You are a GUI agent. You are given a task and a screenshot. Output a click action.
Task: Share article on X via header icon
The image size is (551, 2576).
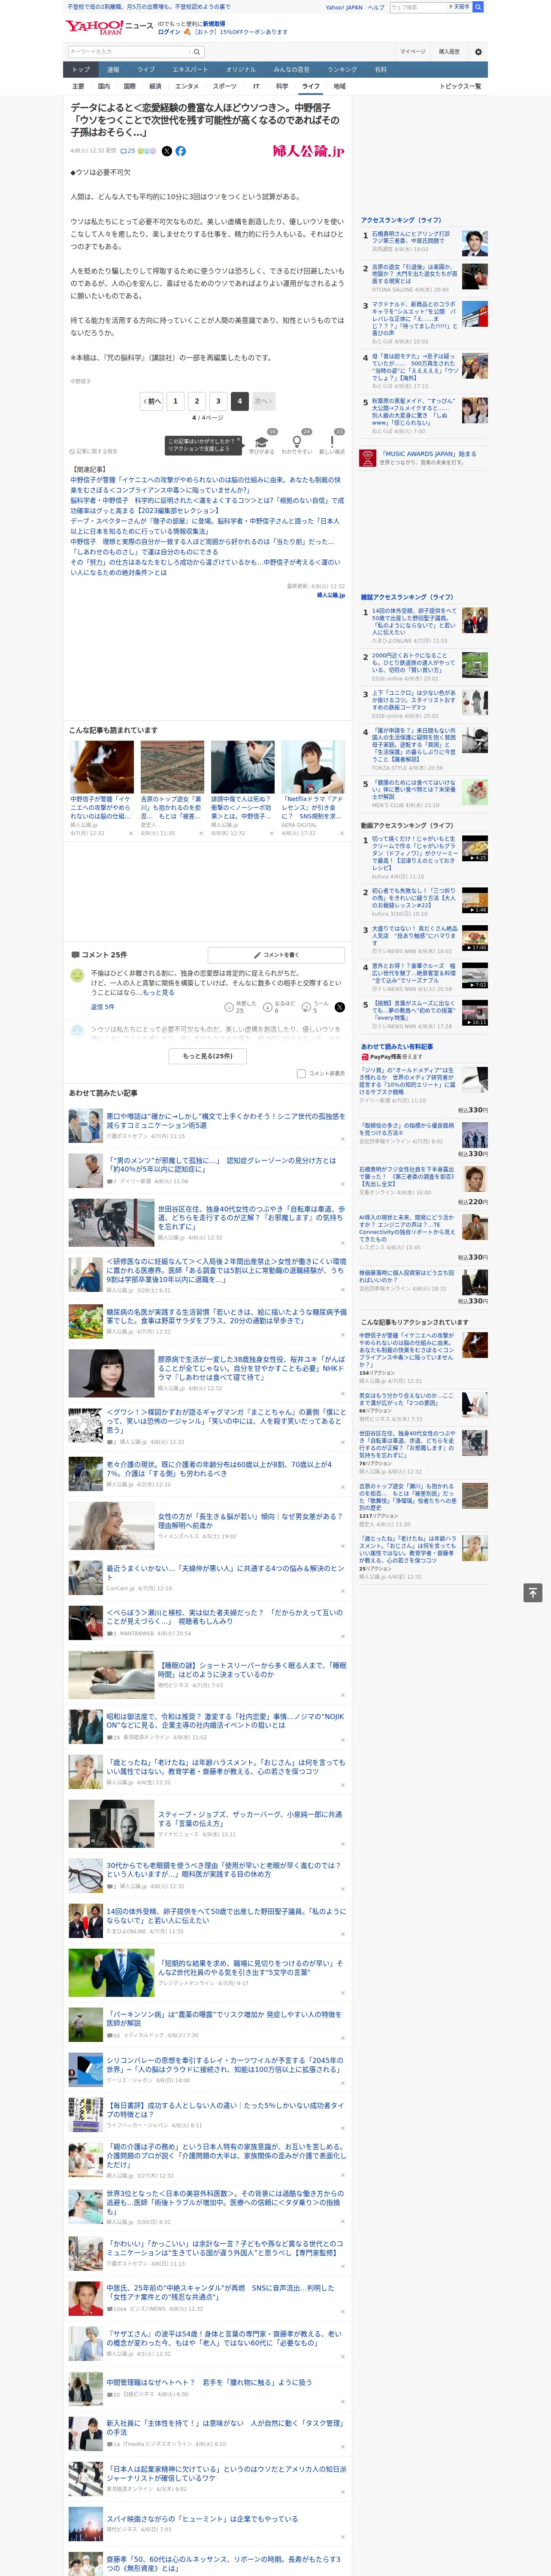pos(167,151)
